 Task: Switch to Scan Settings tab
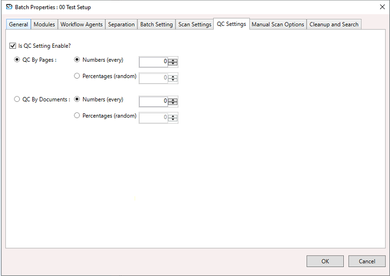point(194,24)
